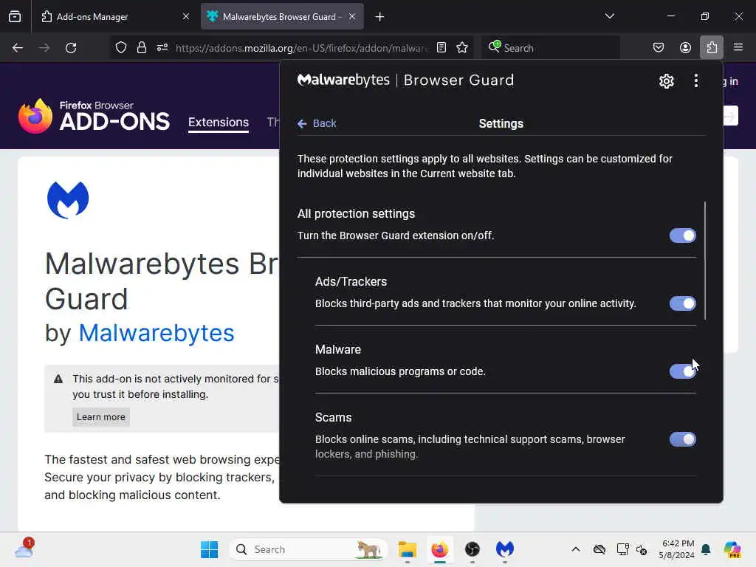Open Malwarebytes app from the taskbar
This screenshot has height=567, width=756.
point(505,549)
